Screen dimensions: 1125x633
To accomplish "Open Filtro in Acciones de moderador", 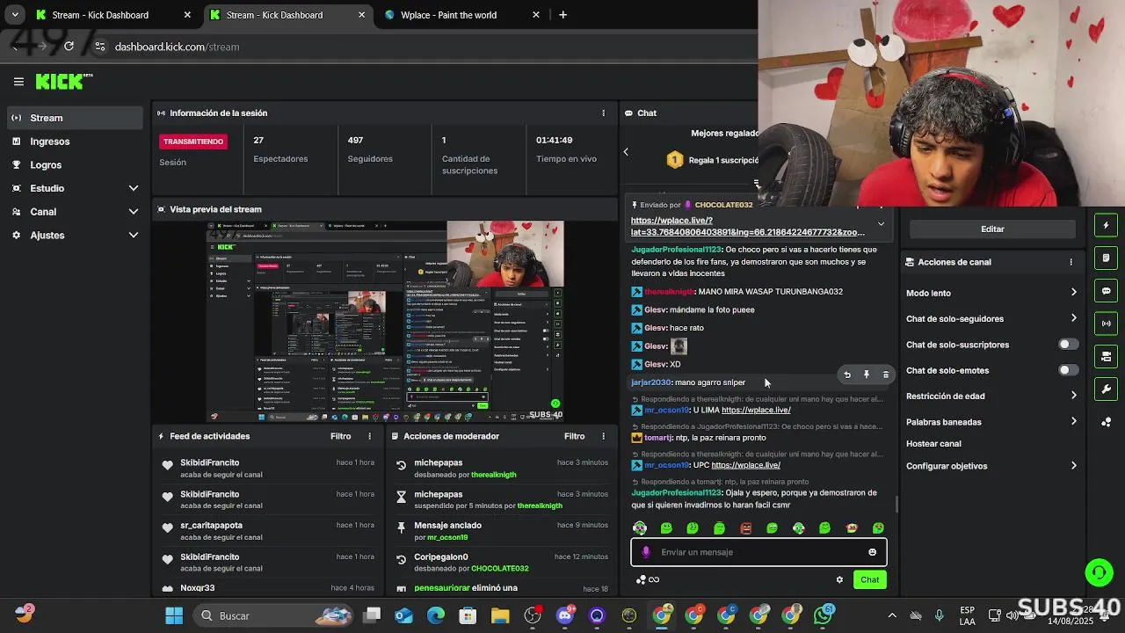I will click(x=574, y=436).
